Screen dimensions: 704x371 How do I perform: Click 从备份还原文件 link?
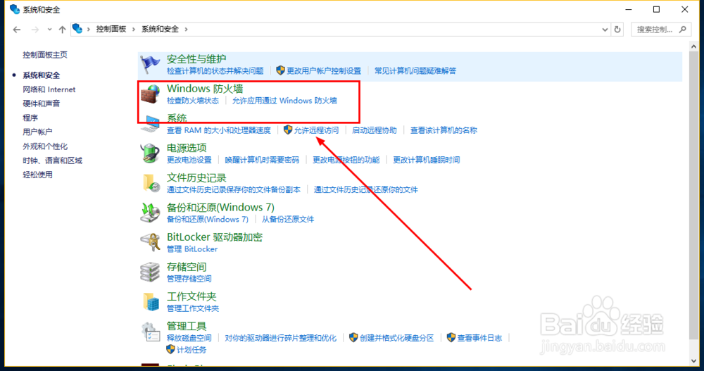pyautogui.click(x=288, y=219)
